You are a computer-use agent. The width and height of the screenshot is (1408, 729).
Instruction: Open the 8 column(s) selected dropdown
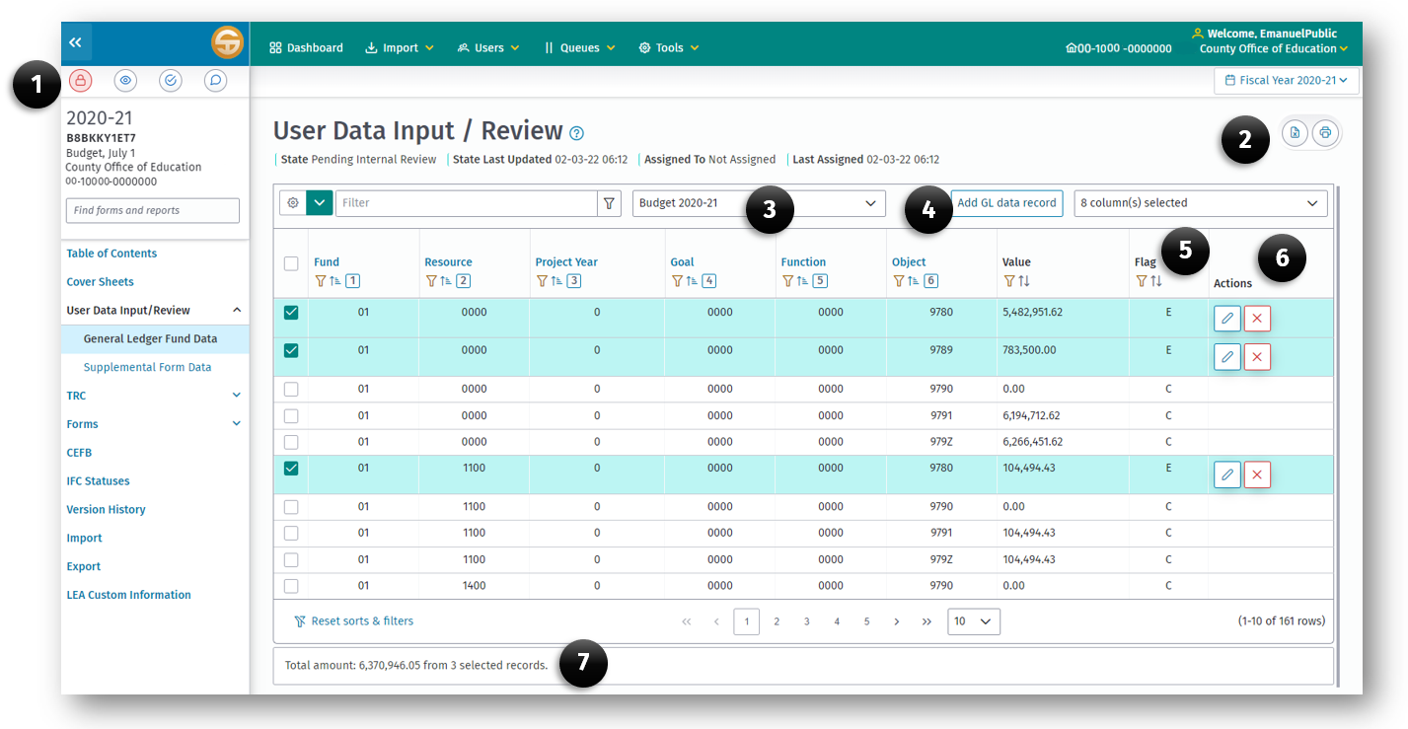(1200, 203)
